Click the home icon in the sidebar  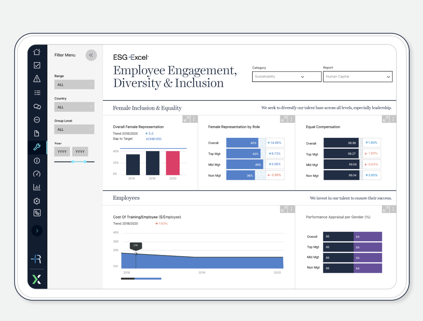37,52
